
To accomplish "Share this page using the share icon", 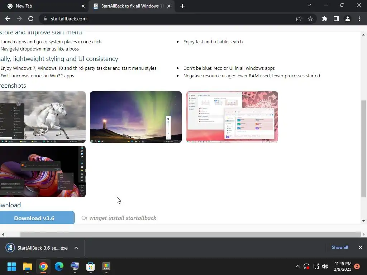I will tap(299, 19).
